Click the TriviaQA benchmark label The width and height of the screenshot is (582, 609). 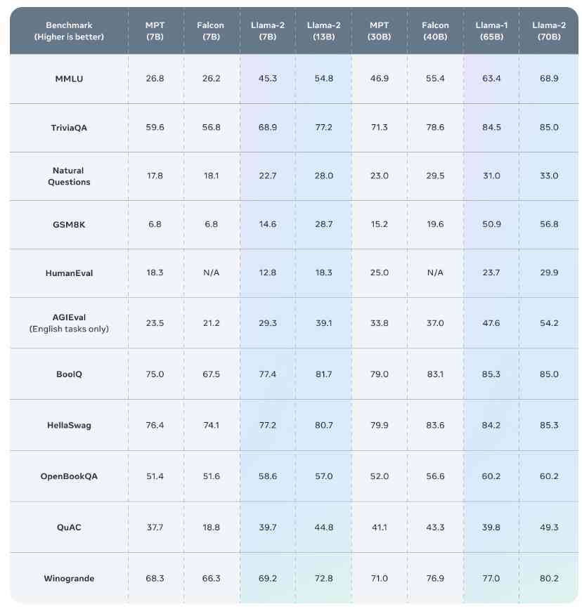69,128
